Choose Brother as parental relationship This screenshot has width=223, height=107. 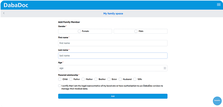pos(96,79)
